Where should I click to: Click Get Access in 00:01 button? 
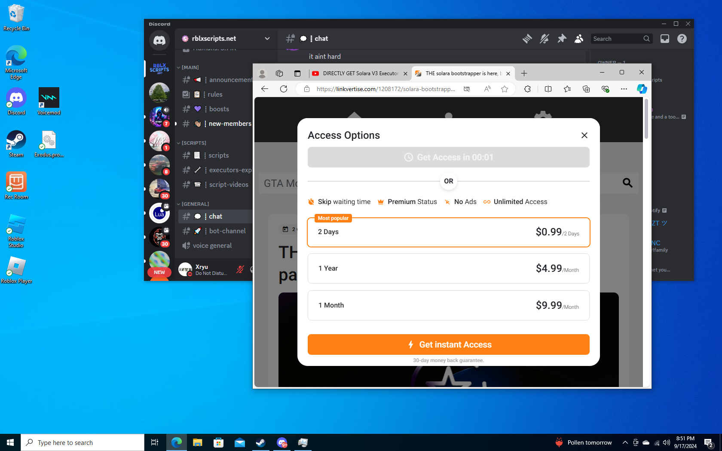[449, 157]
